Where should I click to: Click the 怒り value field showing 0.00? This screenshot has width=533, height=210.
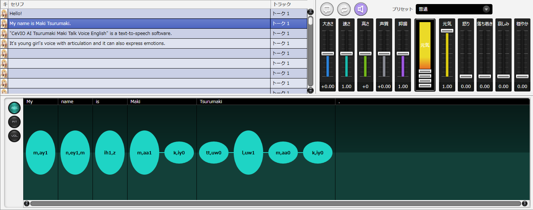(466, 87)
